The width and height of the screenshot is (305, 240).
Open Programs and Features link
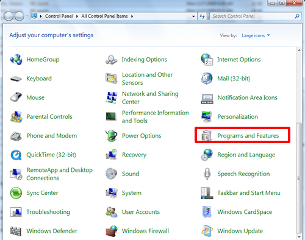248,136
